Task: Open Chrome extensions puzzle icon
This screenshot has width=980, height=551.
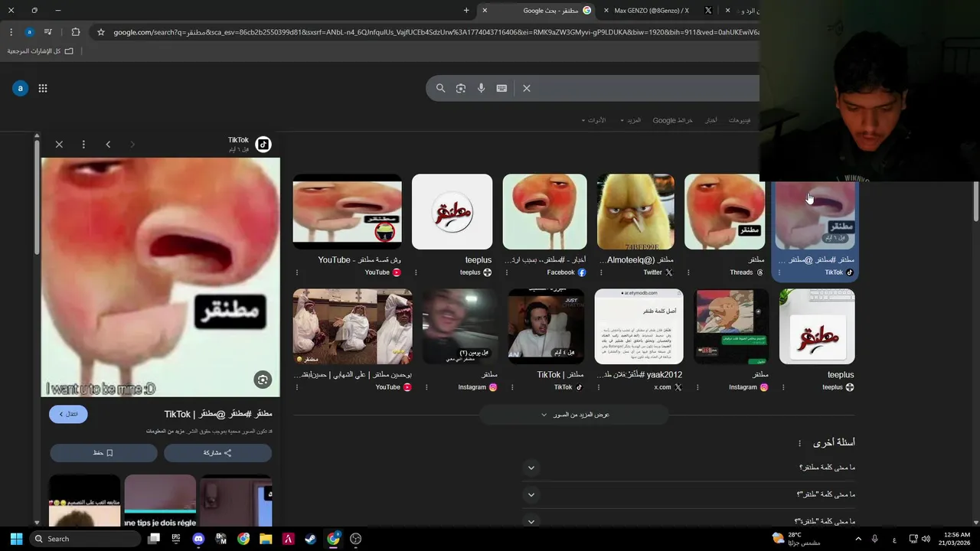Action: coord(75,32)
